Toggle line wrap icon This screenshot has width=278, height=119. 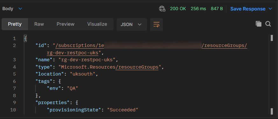pos(156,24)
